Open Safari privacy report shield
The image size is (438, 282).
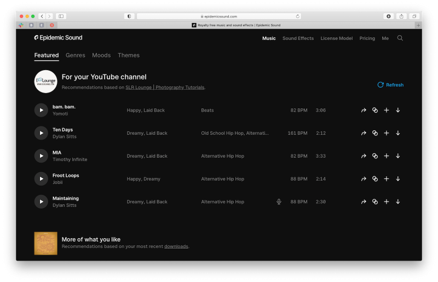pyautogui.click(x=129, y=16)
